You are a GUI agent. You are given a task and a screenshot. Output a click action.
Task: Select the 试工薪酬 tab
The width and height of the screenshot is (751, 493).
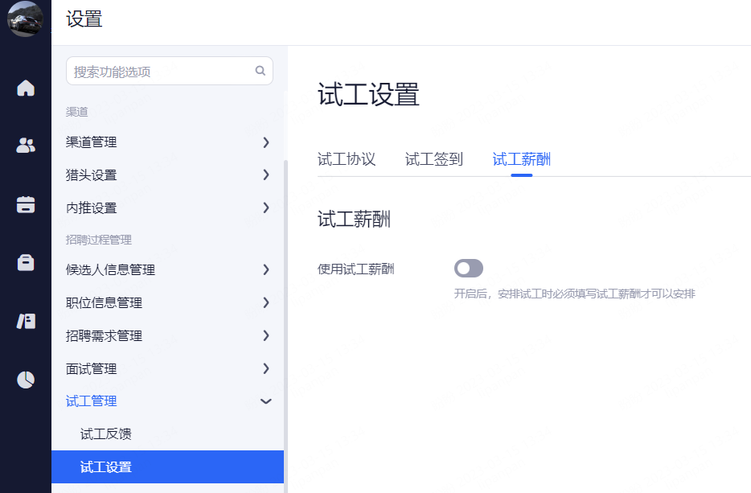click(x=521, y=159)
